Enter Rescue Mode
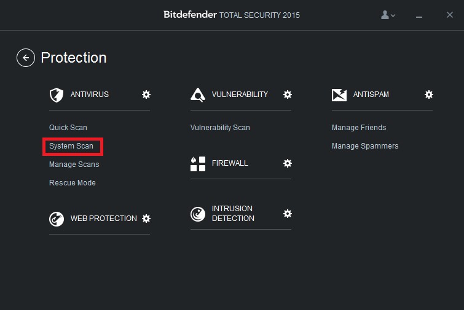The width and height of the screenshot is (464, 310). [x=73, y=183]
